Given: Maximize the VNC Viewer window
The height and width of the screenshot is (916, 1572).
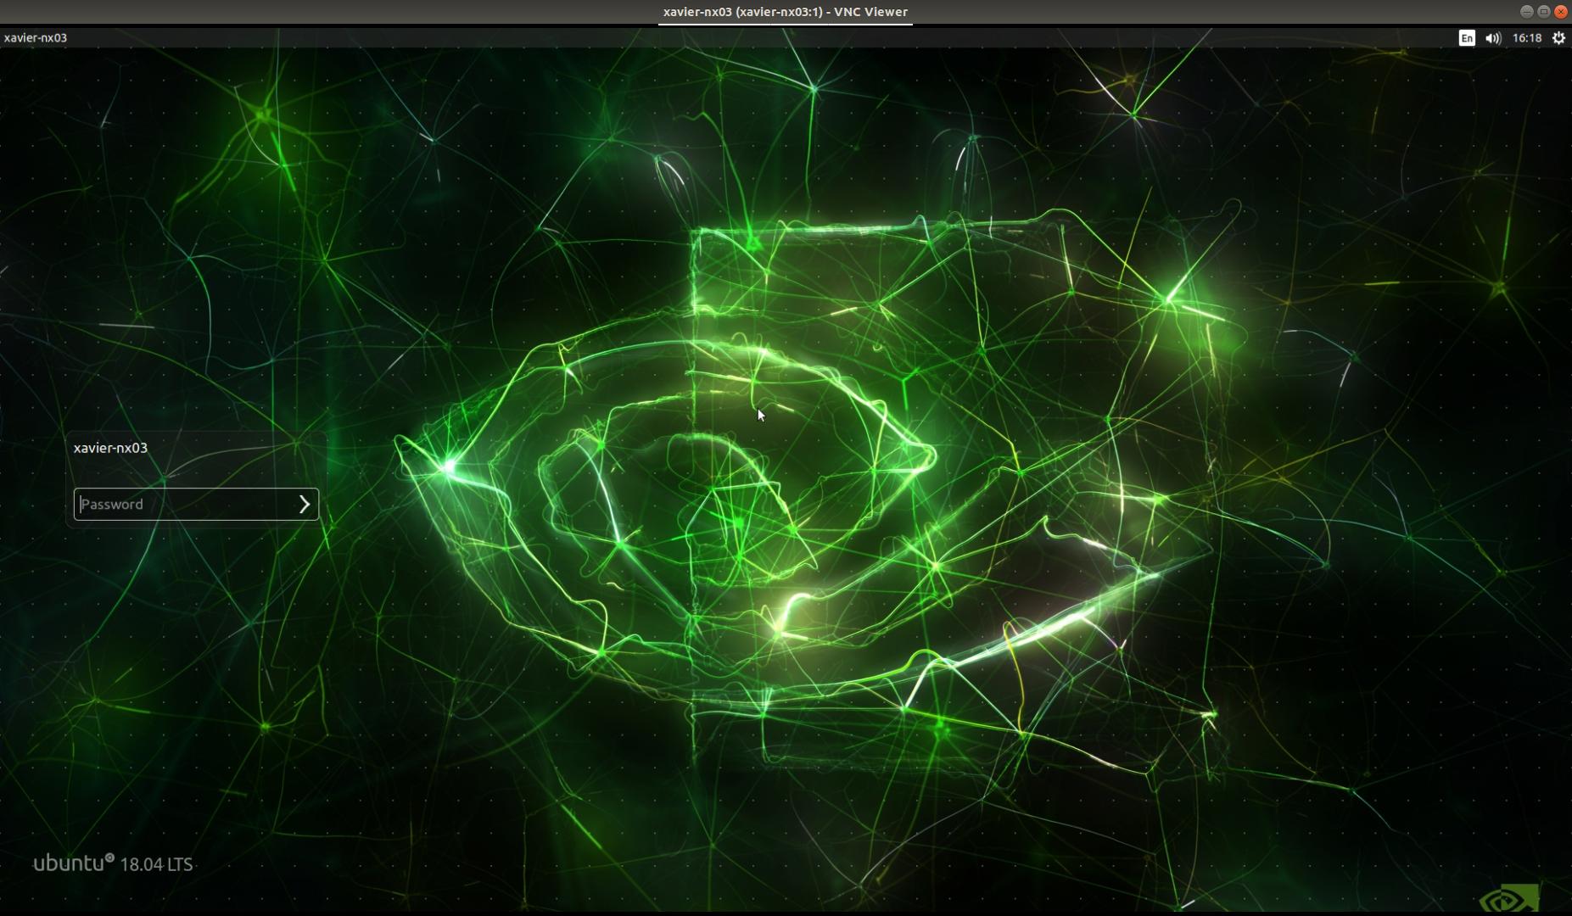Looking at the screenshot, I should (x=1543, y=11).
